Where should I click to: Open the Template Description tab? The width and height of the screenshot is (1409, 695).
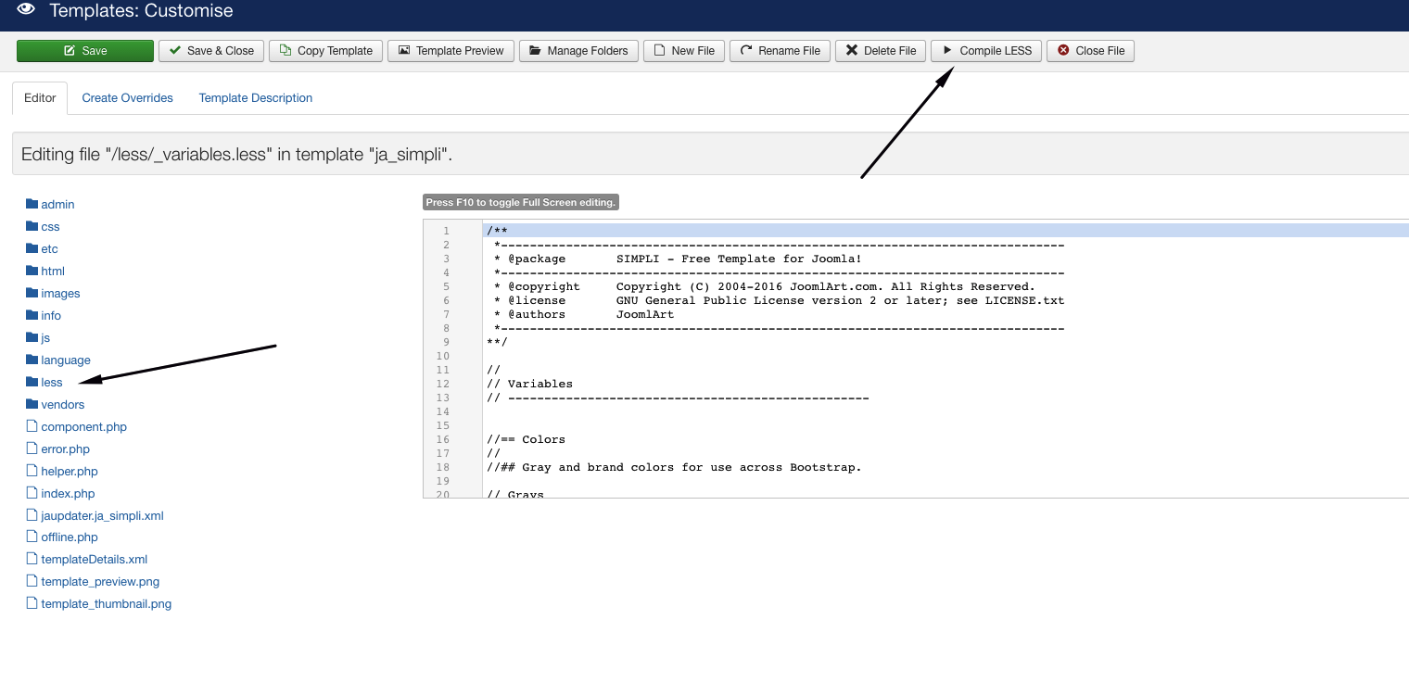tap(256, 98)
